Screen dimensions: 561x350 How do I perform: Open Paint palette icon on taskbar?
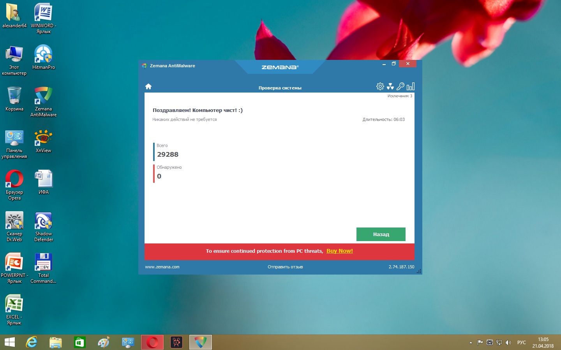pos(104,342)
